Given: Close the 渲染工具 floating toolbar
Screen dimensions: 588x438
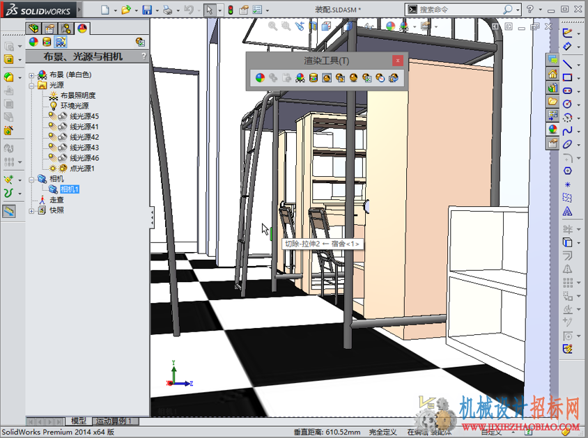Looking at the screenshot, I should click(398, 61).
